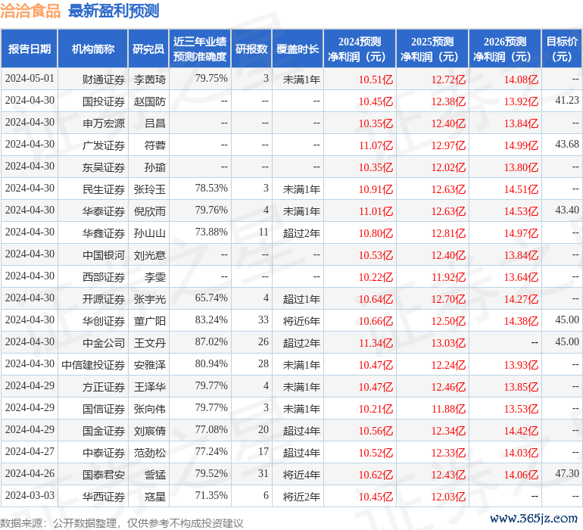Viewport: 583px width, 530px height.
Task: Click the 2026预测净利润 header
Action: pos(505,48)
